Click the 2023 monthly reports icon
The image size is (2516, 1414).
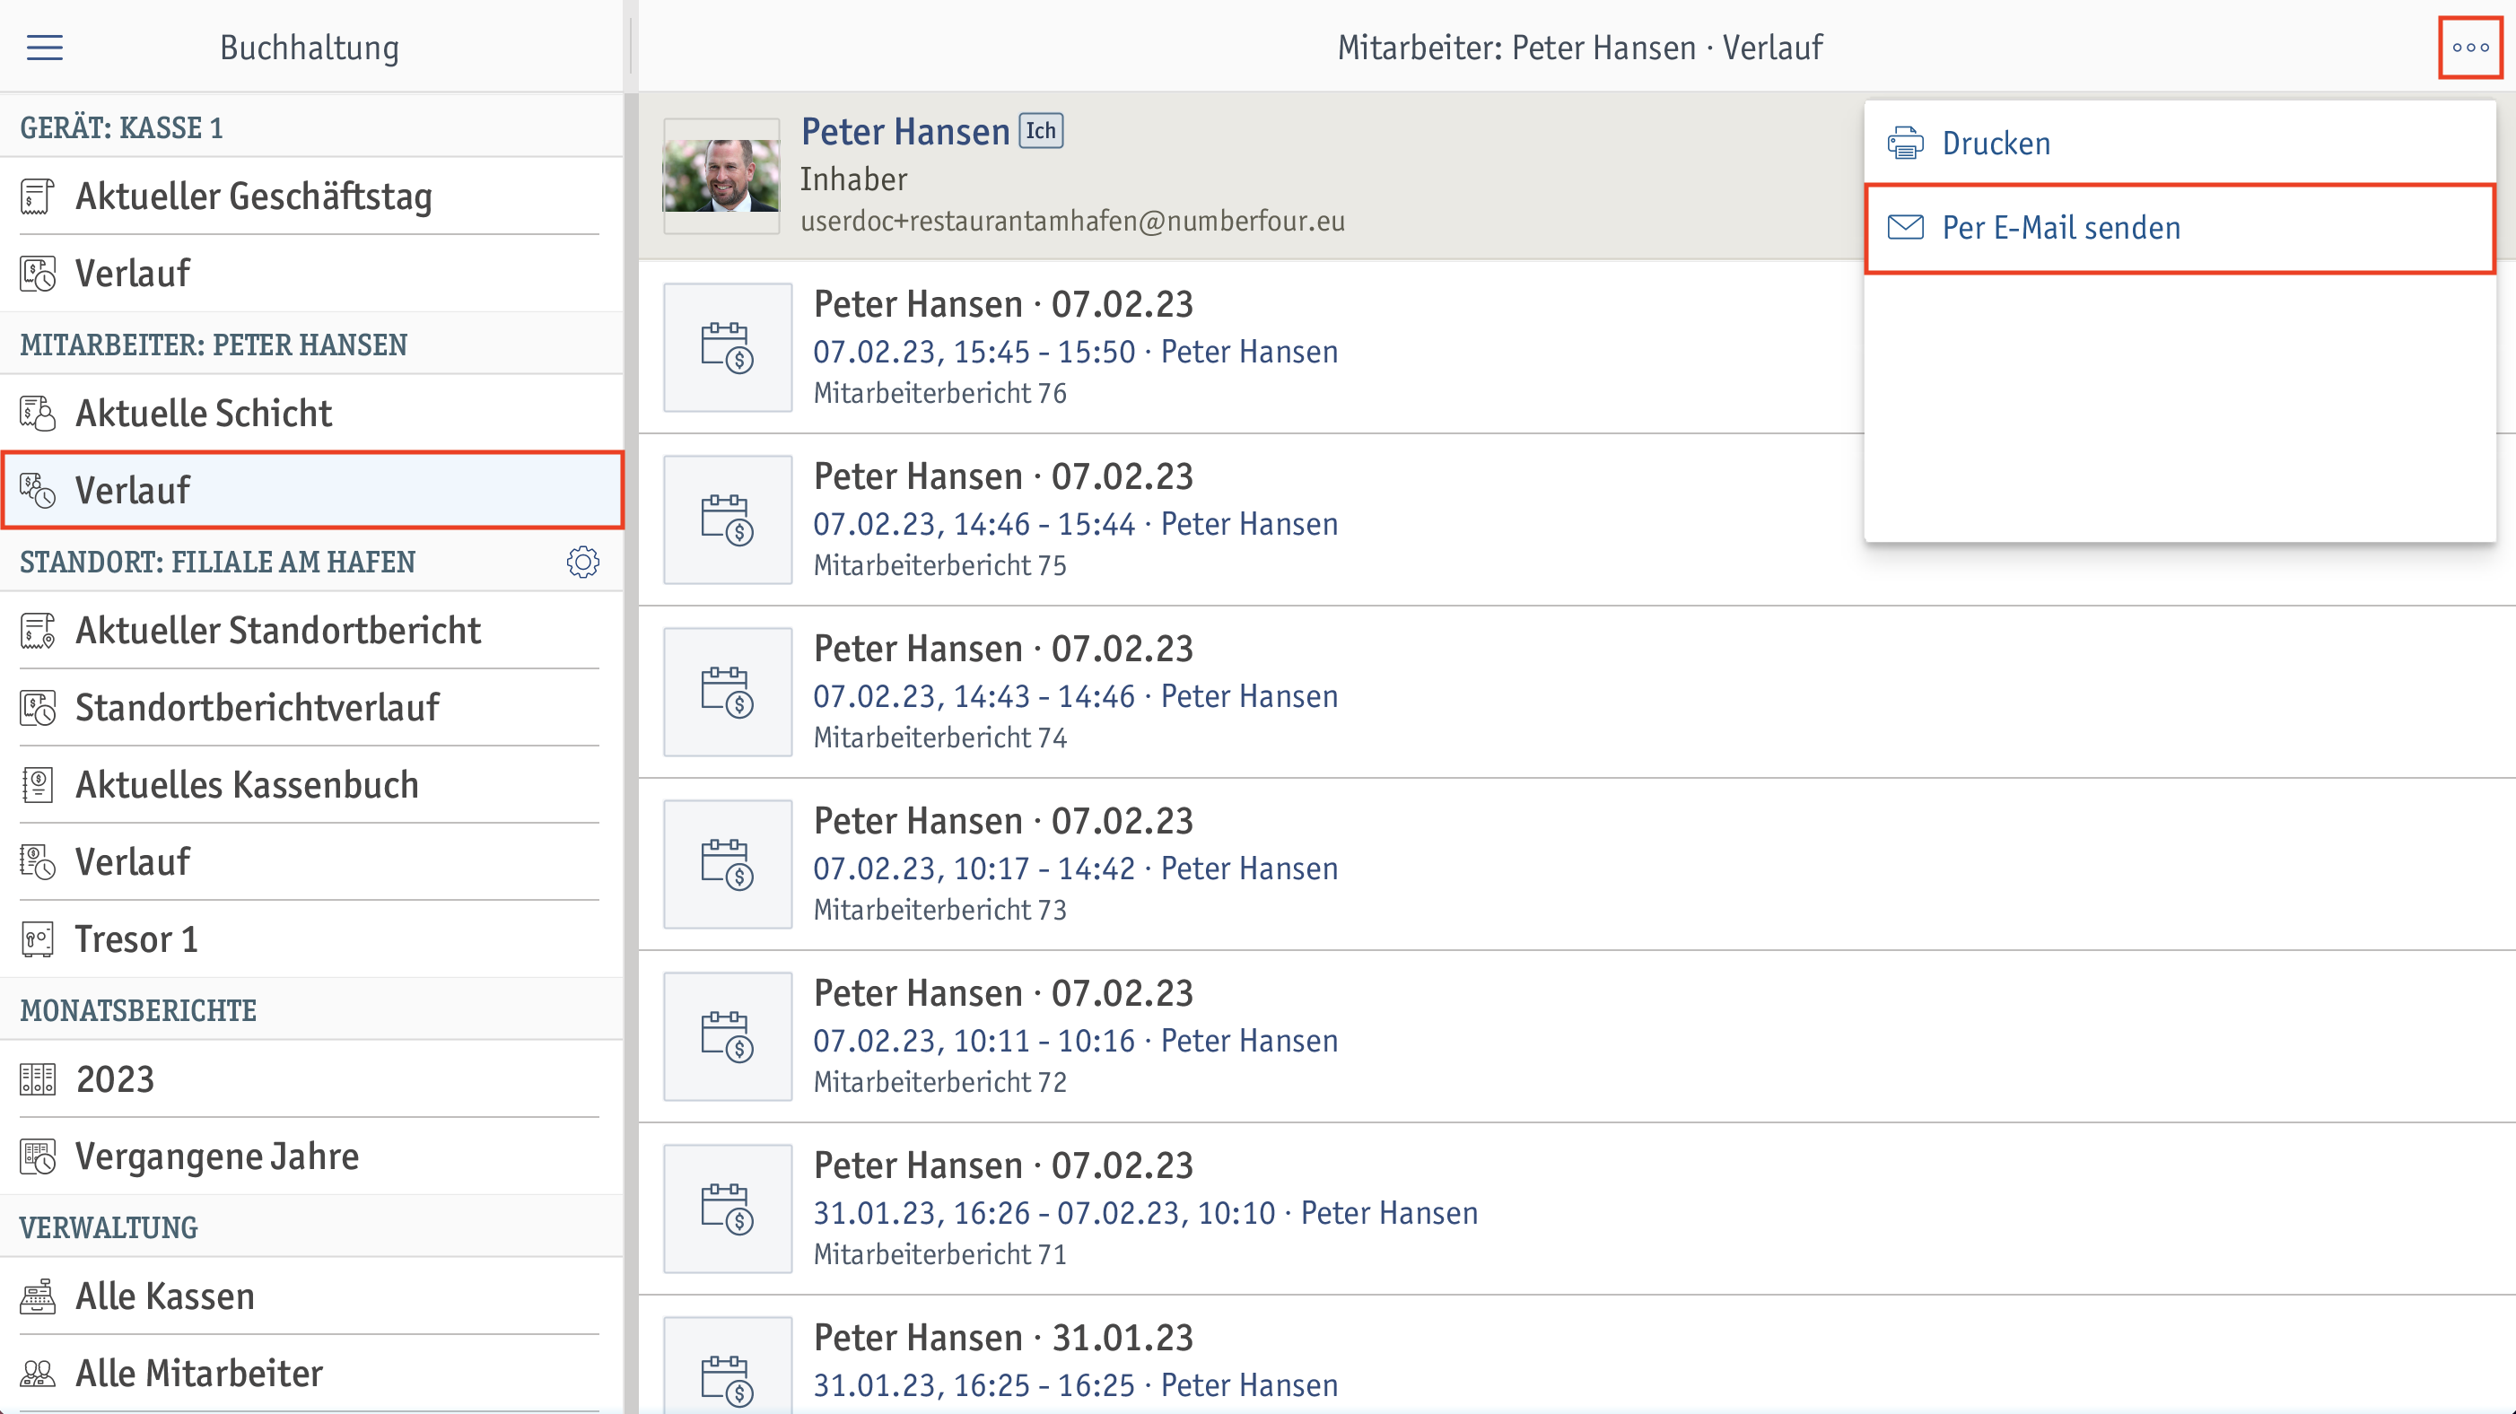pyautogui.click(x=37, y=1079)
